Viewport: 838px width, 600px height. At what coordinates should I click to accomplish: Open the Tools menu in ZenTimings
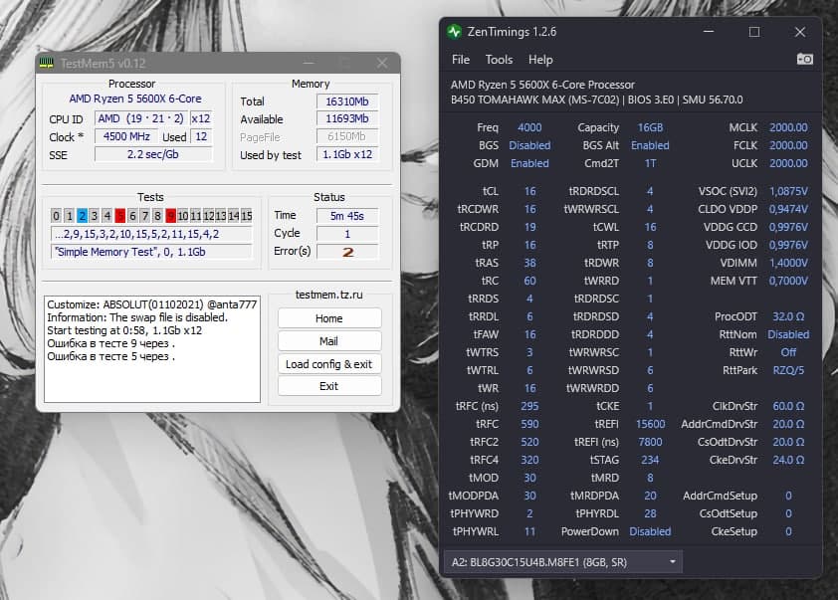click(x=499, y=60)
